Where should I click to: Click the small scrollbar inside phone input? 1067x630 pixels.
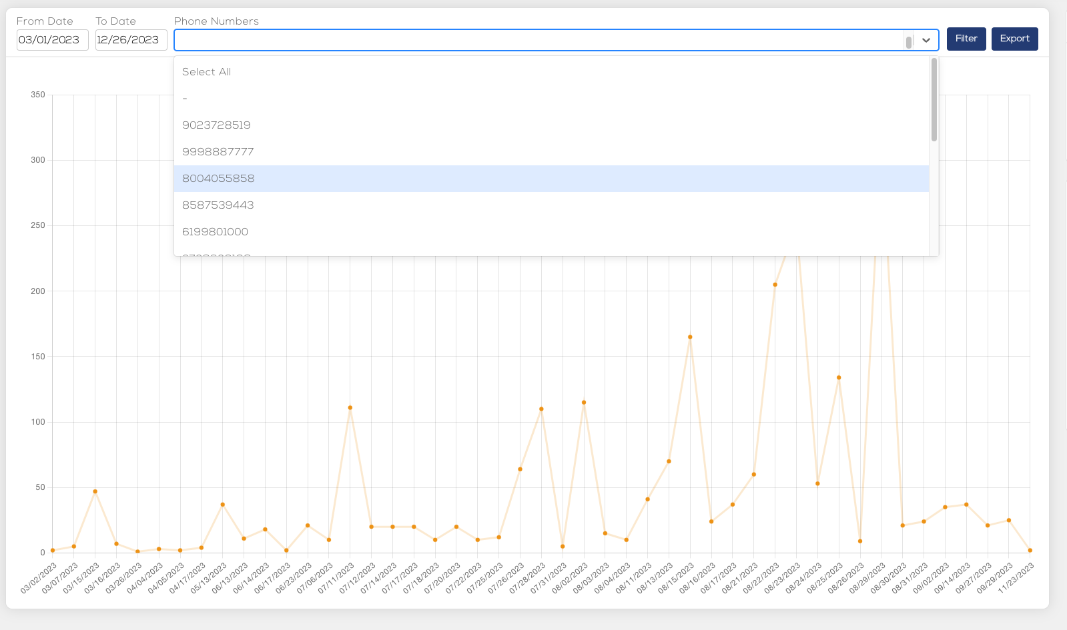(908, 42)
